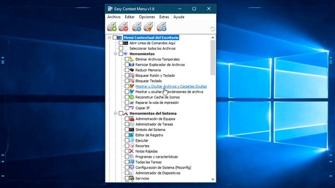The image size is (335, 188).
Task: Select the Configuración de Sistema (Msconfig) entry
Action: [163, 168]
